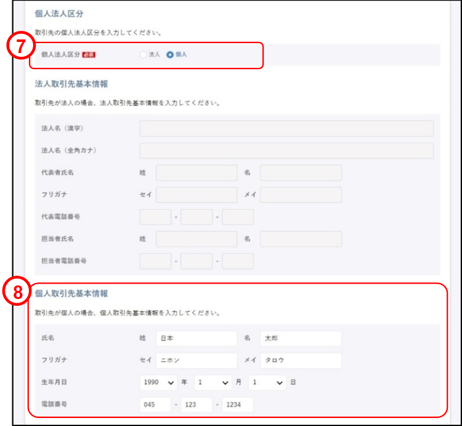
Task: Click the corporate フリガナ セイ field
Action: pyautogui.click(x=197, y=195)
